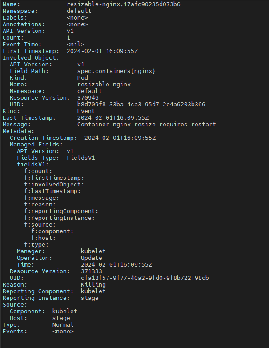Viewport: 269px width, 348px height.
Task: Select the Normal type value
Action: click(63, 324)
